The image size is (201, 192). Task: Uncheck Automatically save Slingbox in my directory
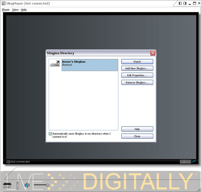[x=50, y=134]
